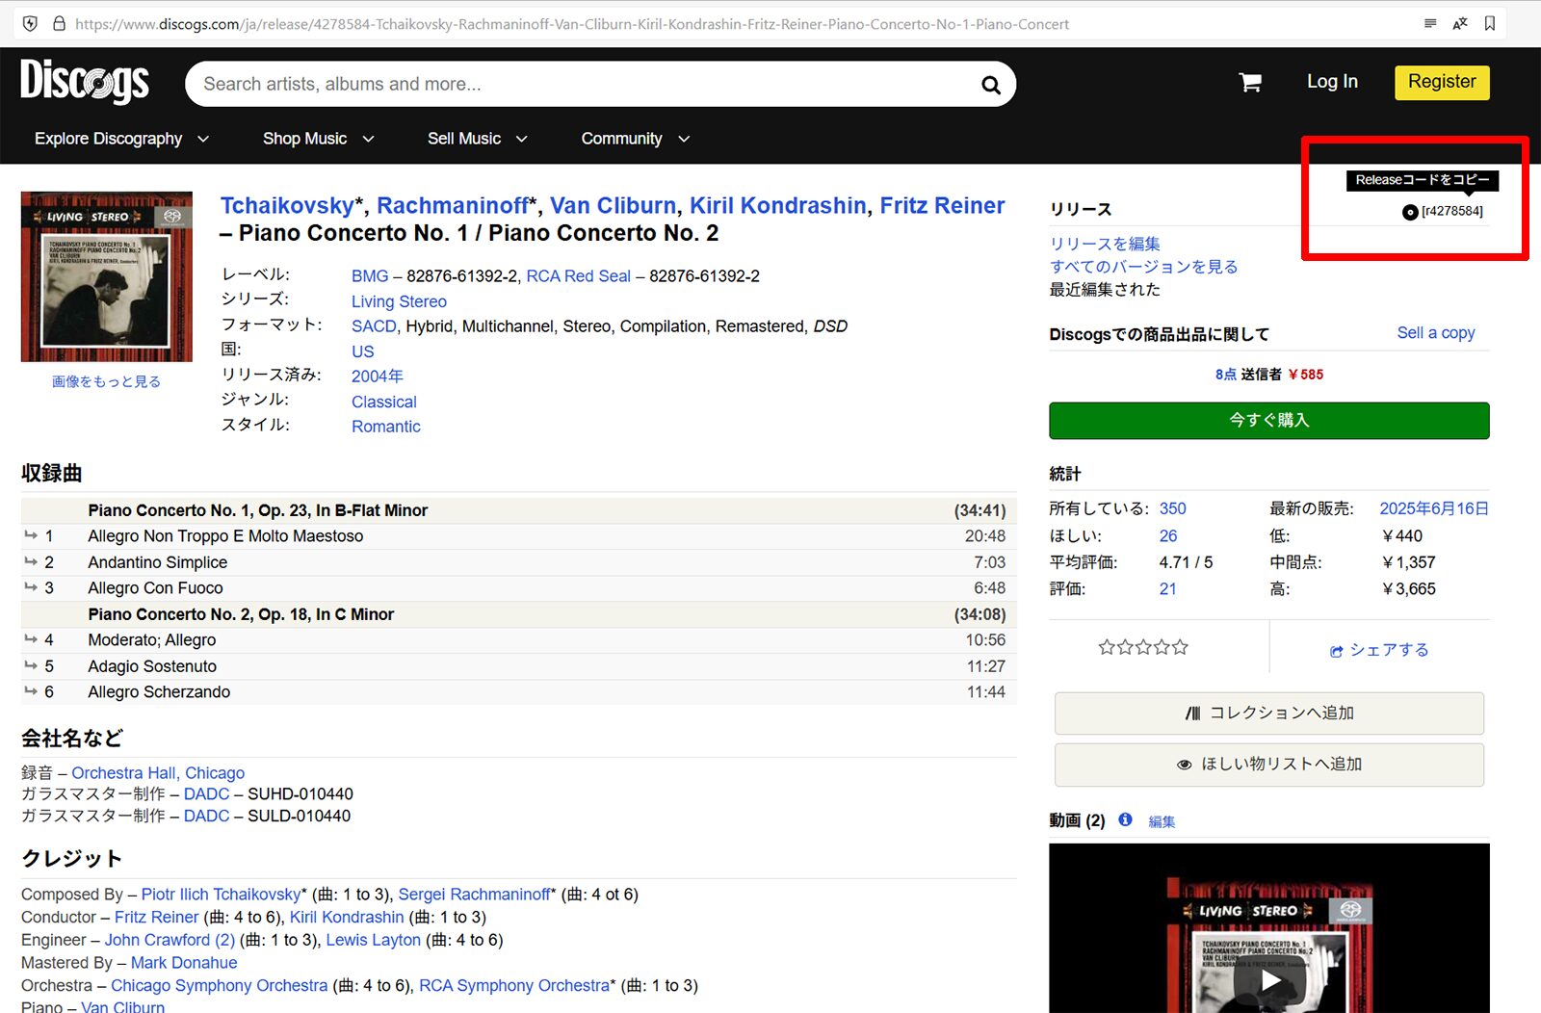Click 8点 listings link
Screen dimensions: 1541x1013
(1225, 375)
